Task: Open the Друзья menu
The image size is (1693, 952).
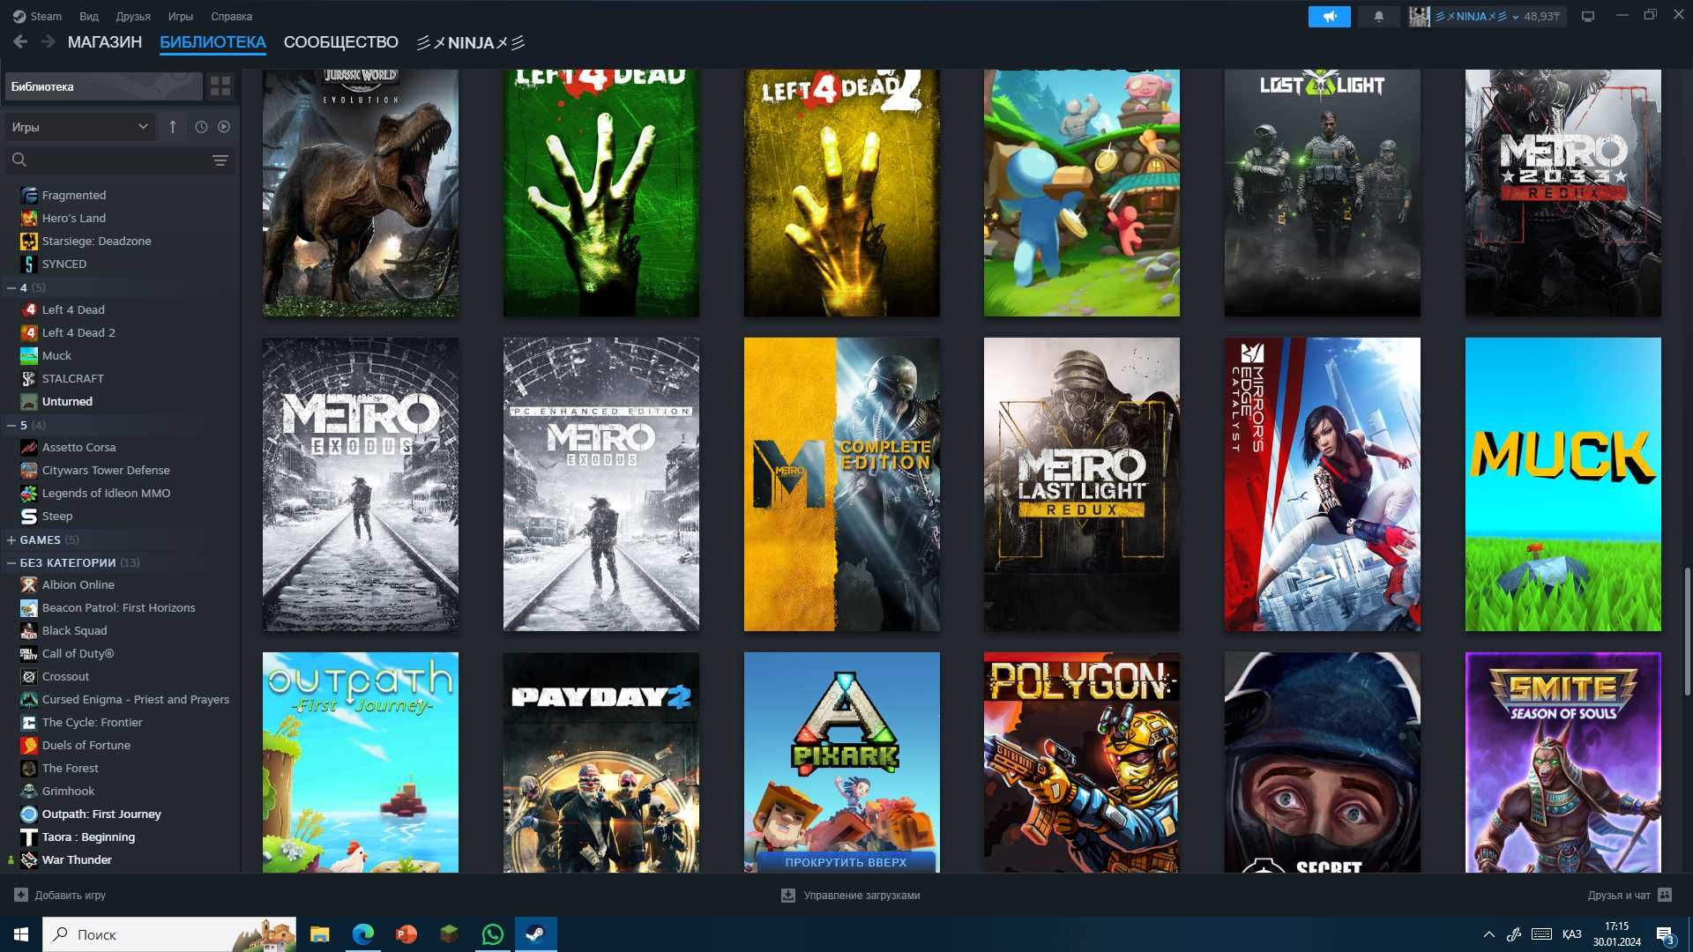Action: click(x=133, y=16)
